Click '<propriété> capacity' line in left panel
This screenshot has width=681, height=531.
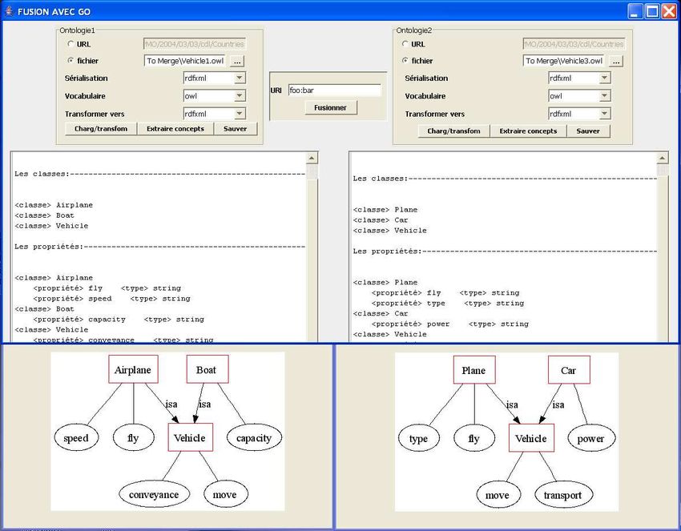coord(119,320)
